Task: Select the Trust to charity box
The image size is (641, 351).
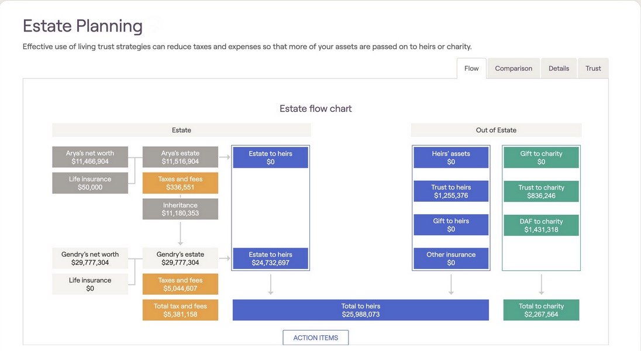Action: point(541,191)
